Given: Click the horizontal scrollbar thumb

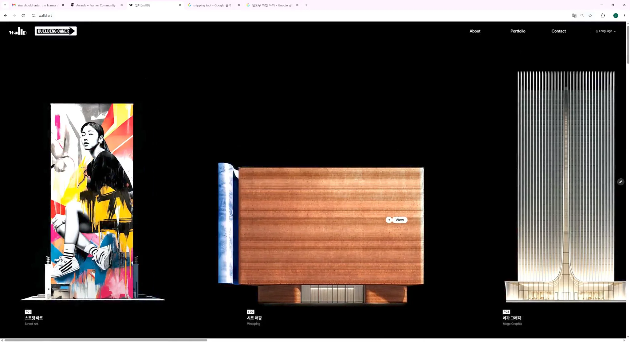Looking at the screenshot, I should (x=106, y=340).
